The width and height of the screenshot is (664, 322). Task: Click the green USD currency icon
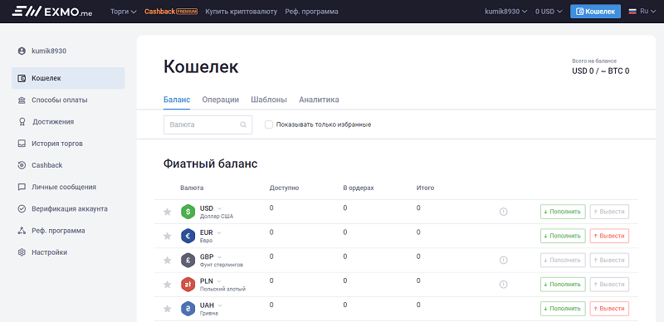point(188,212)
